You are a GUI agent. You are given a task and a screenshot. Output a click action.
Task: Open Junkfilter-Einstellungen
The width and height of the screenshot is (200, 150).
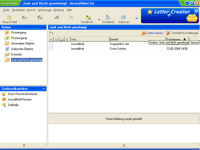point(182,33)
